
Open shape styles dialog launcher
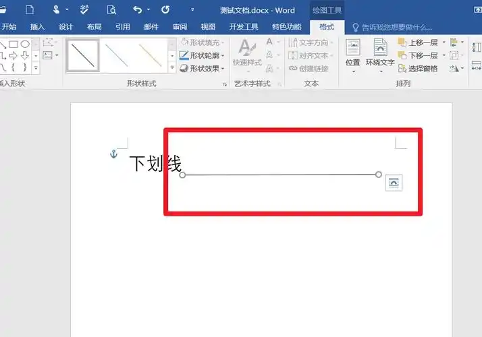click(x=225, y=84)
